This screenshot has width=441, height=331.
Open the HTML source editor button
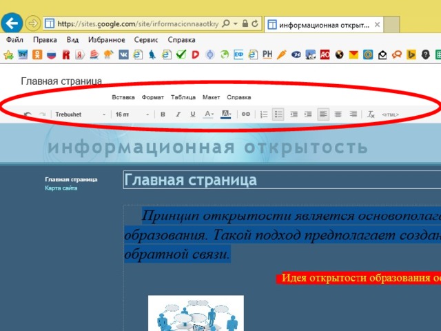[x=389, y=114]
